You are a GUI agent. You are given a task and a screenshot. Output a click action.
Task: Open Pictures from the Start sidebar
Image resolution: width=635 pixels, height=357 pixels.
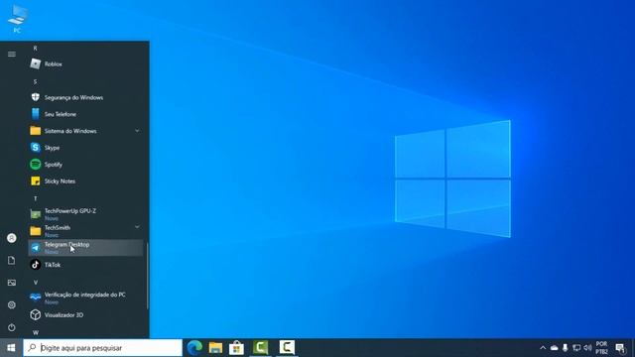point(12,283)
